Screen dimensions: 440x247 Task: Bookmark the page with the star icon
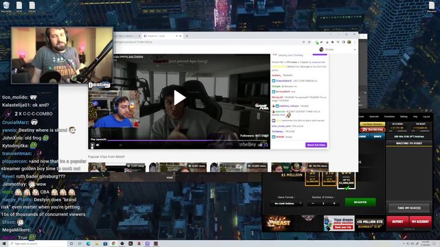point(309,42)
